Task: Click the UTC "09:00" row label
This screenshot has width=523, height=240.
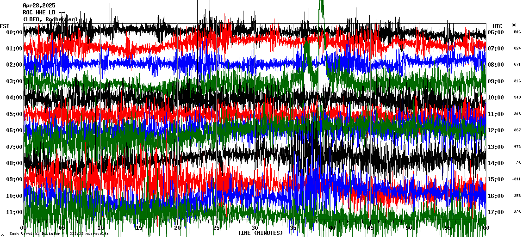Action: (x=496, y=81)
